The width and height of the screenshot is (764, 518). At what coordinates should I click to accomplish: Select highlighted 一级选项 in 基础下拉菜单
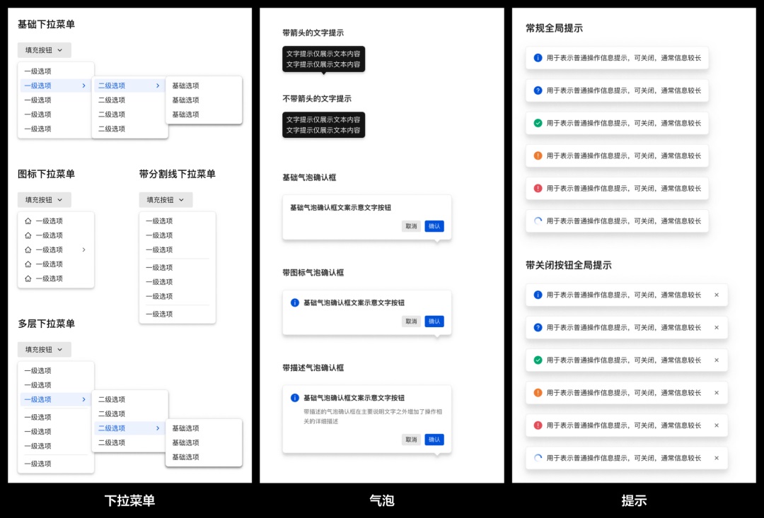[56, 86]
